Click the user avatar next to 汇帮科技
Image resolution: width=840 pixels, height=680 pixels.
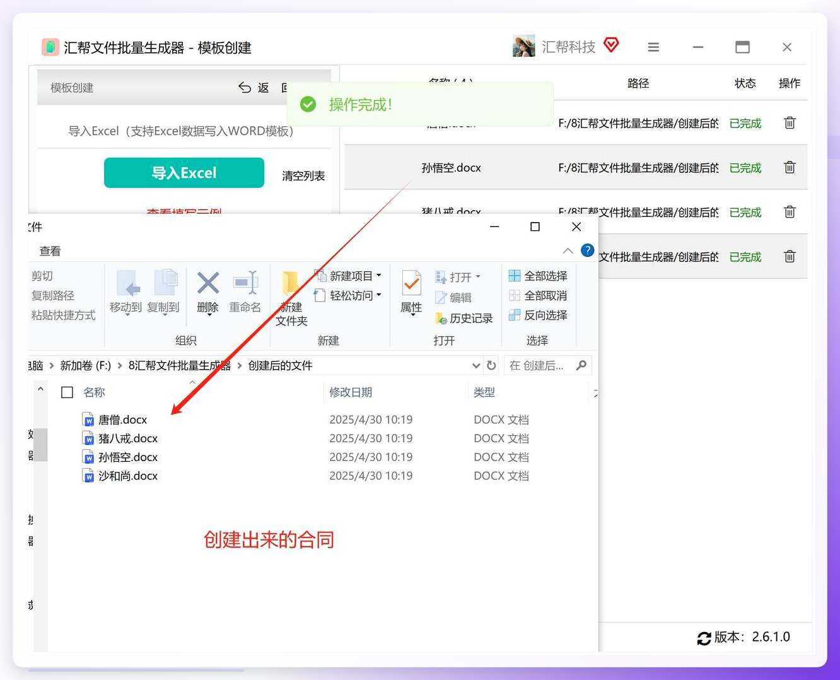point(523,47)
